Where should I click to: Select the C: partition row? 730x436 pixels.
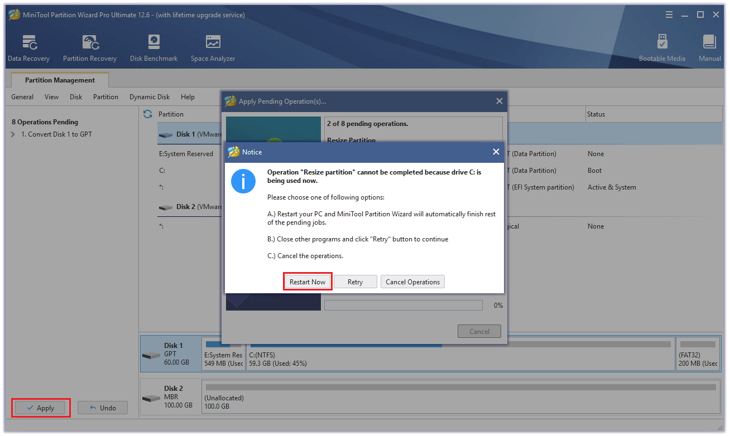(440, 171)
